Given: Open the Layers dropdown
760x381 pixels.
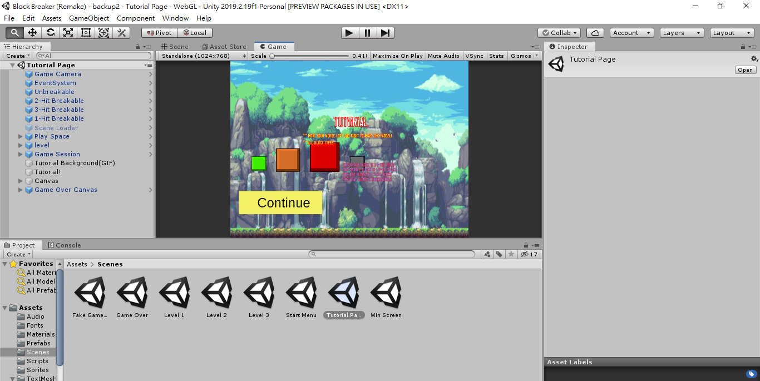Looking at the screenshot, I should 681,33.
